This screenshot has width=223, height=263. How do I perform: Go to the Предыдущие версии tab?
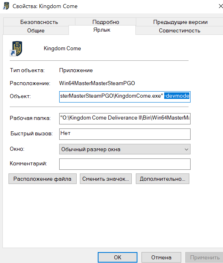pyautogui.click(x=180, y=22)
